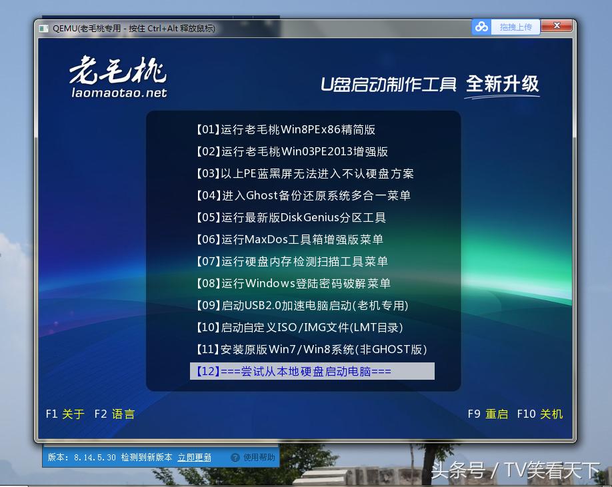
Task: Click the cloud upload icon in title bar
Action: [x=482, y=27]
